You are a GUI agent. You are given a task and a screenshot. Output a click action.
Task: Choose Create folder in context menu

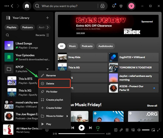54,108
